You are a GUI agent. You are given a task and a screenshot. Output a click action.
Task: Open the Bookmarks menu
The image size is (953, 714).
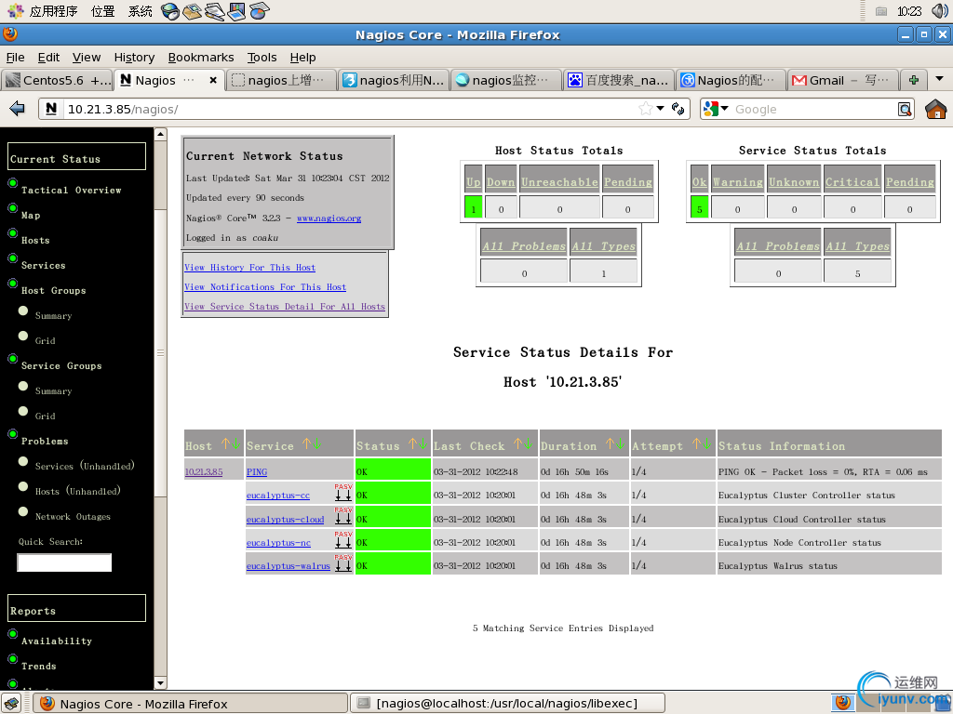point(201,57)
